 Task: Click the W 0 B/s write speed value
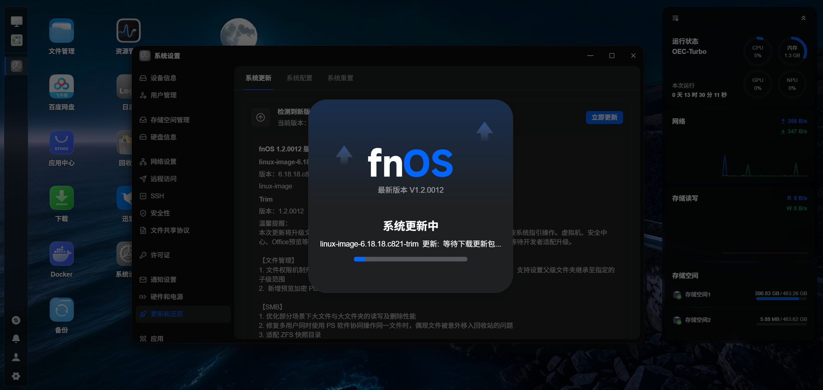797,208
